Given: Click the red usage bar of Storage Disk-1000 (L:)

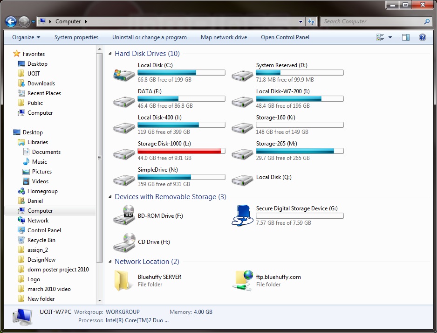Looking at the screenshot, I should tap(181, 151).
